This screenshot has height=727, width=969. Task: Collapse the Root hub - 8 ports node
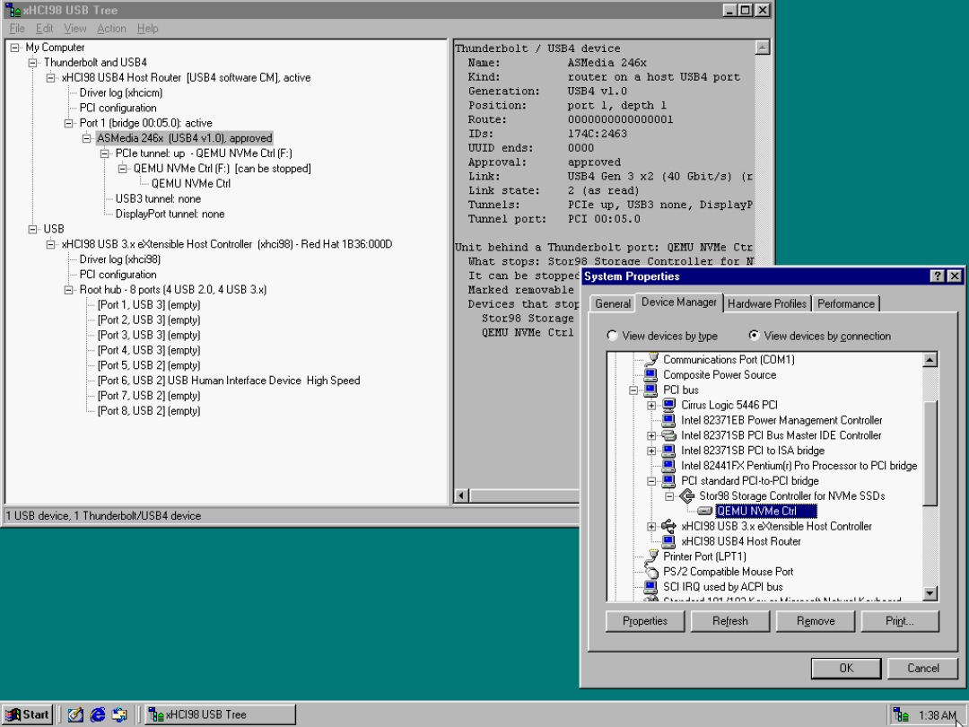point(68,290)
